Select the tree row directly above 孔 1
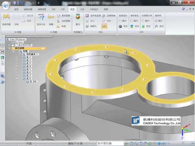Viewport: 195px width, 146px height. point(31,54)
